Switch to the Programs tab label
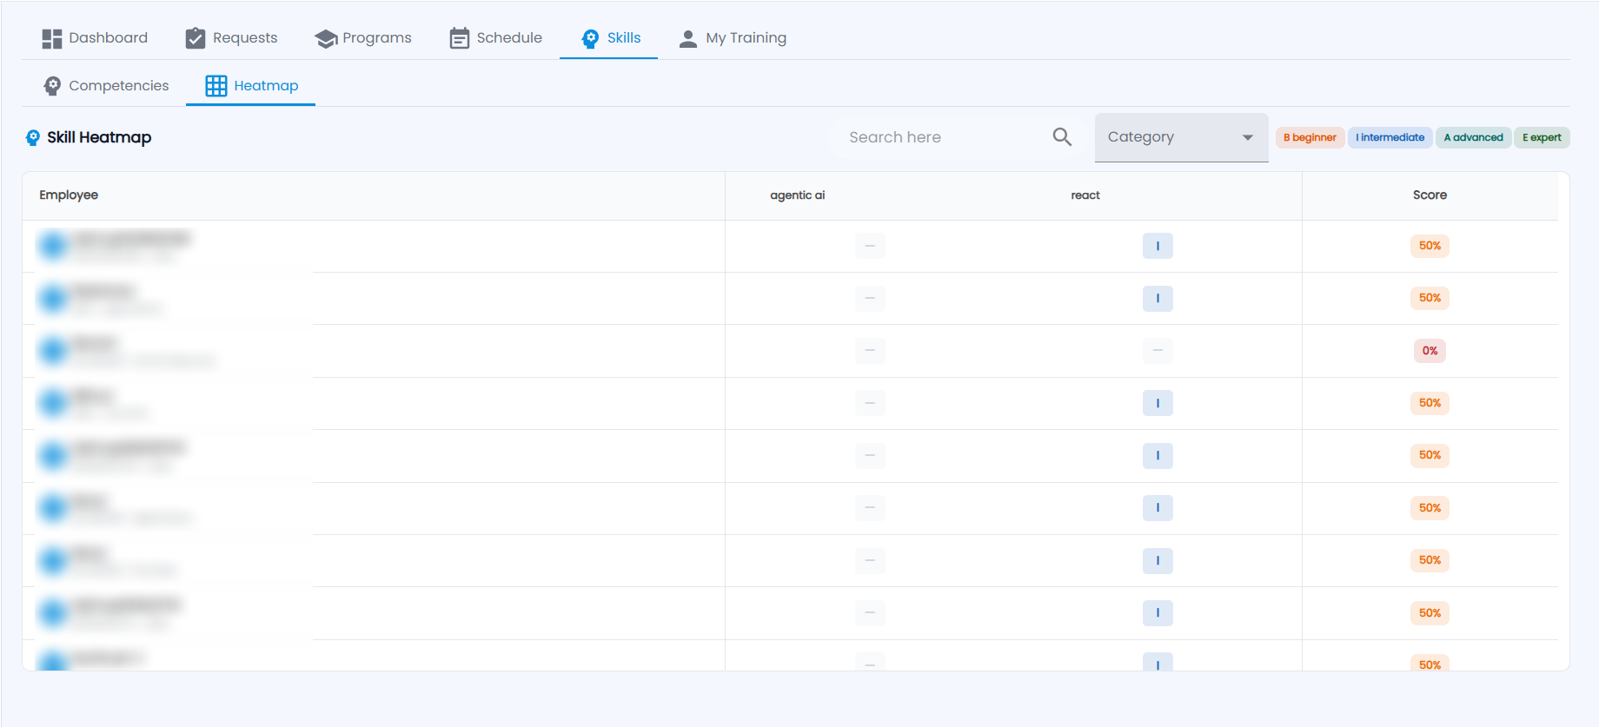The height and width of the screenshot is (727, 1599). pos(377,37)
